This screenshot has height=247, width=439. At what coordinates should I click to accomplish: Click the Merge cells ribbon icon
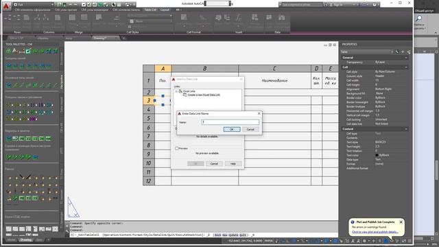[72, 18]
